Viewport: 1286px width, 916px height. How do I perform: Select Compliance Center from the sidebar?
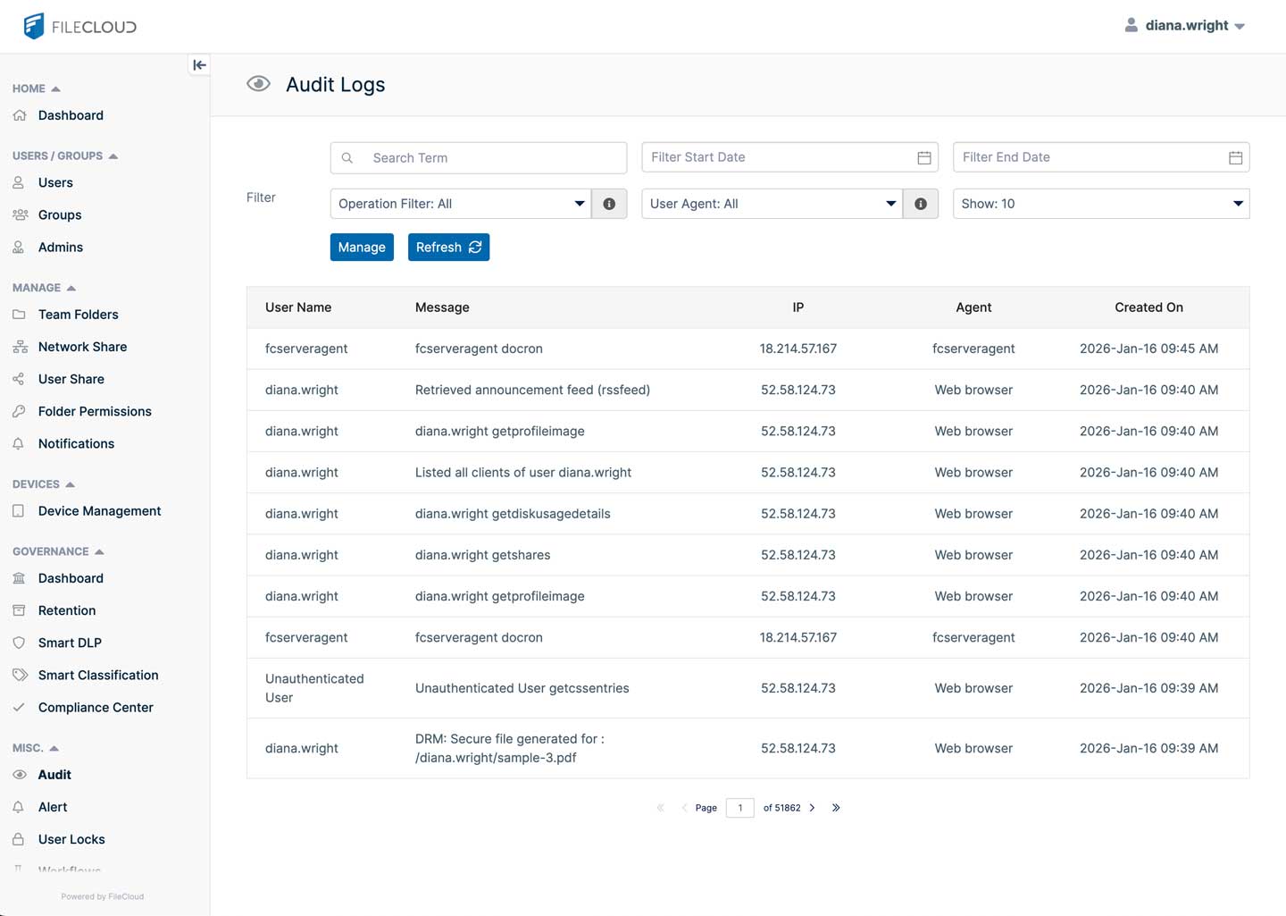point(95,707)
